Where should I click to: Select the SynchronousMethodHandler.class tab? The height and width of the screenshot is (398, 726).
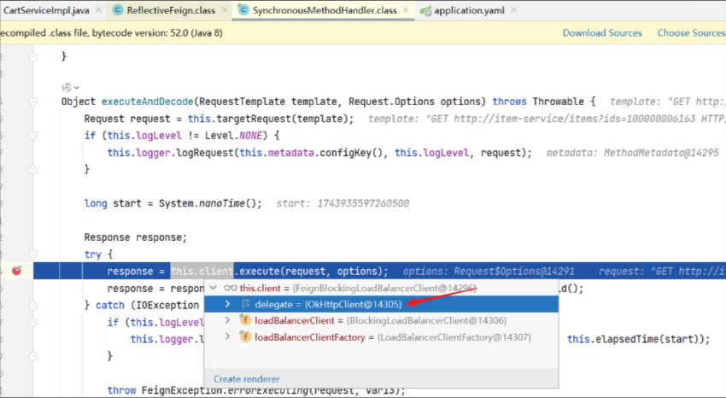(x=325, y=10)
